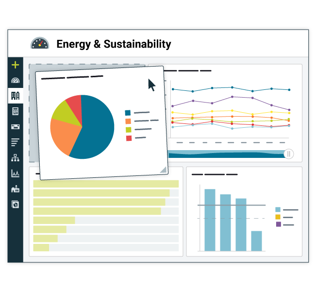This screenshot has width=316, height=292.
Task: Click the orange legend swatch in the pie card
Action: click(128, 121)
